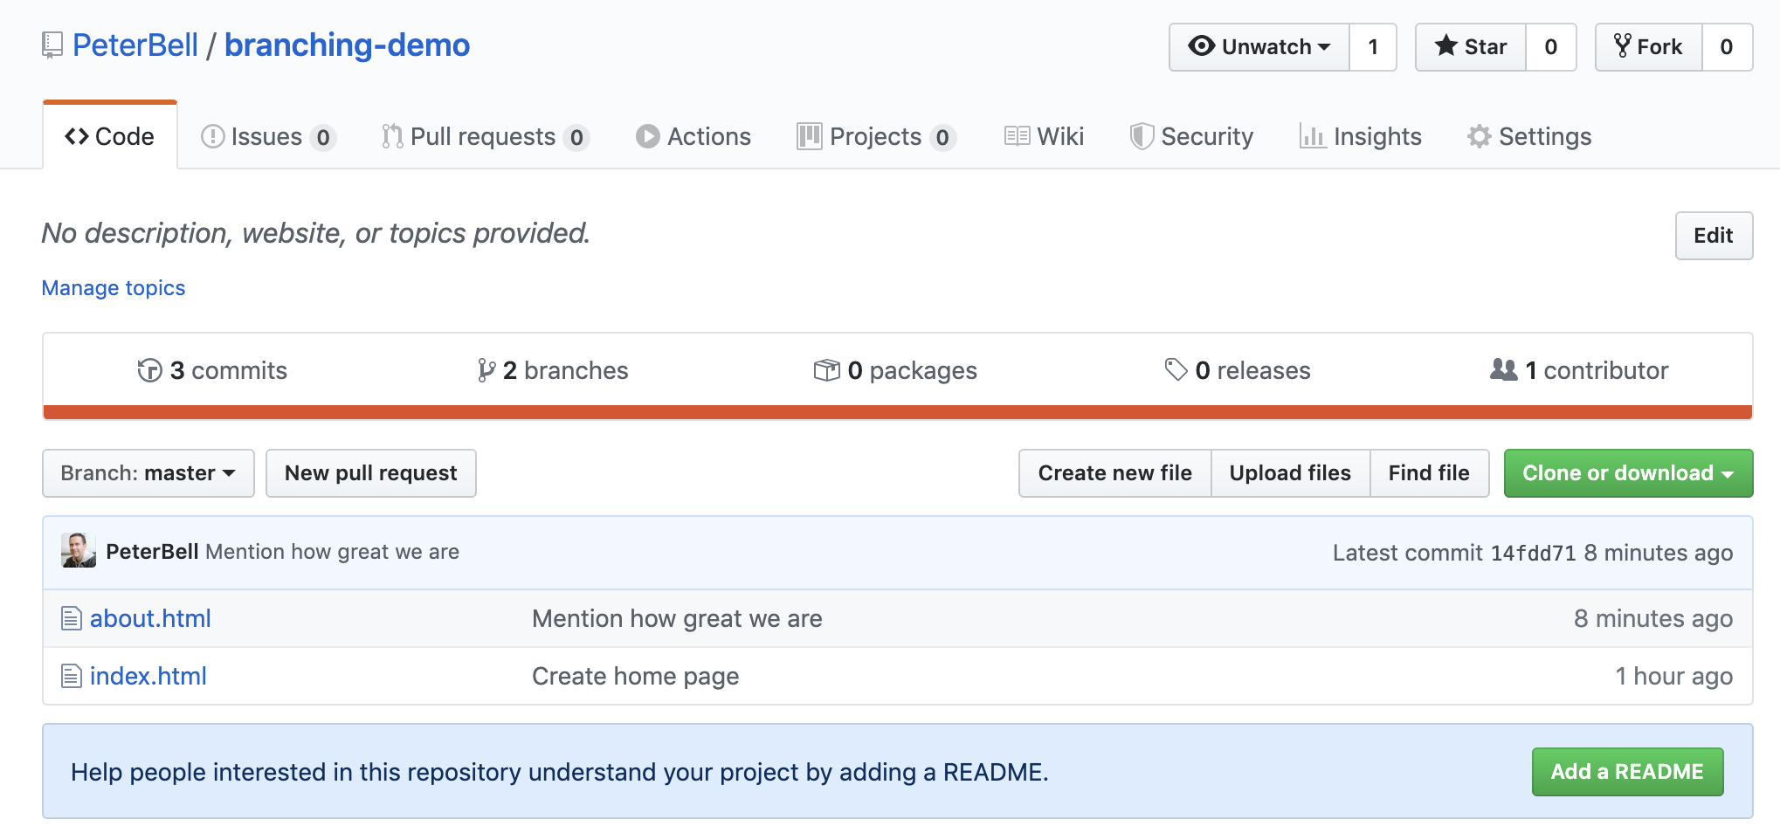Click the Projects tab board icon
1780x840 pixels.
[809, 136]
